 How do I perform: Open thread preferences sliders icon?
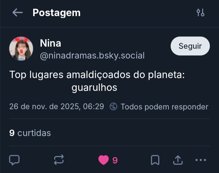click(x=200, y=13)
